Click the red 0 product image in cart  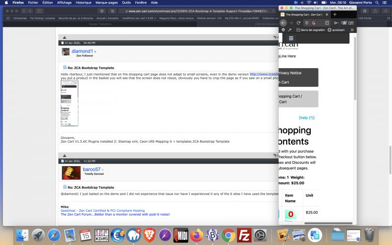click(291, 214)
